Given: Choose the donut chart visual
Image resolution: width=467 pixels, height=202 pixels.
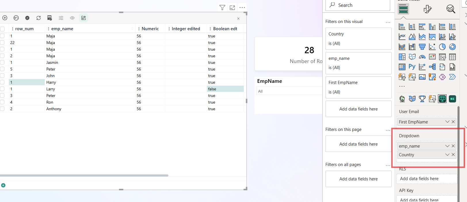Looking at the screenshot, I should pos(452,47).
